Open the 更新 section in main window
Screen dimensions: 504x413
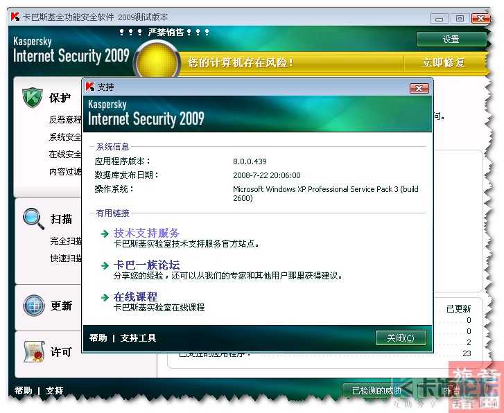[x=61, y=306]
